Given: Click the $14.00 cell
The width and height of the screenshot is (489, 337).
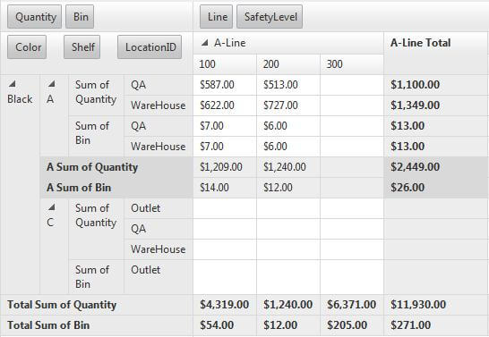Looking at the screenshot, I should pyautogui.click(x=225, y=188).
